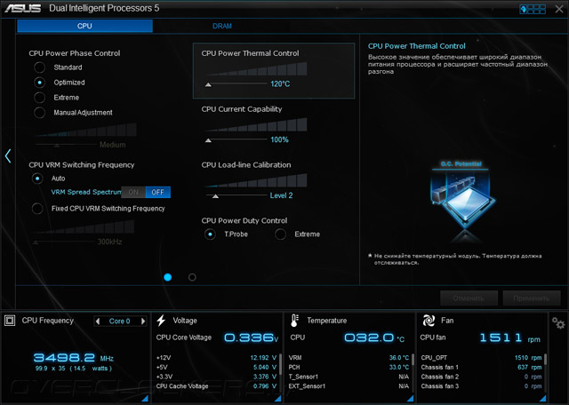
Task: Select Auto VRM switching frequency
Action: (37, 179)
